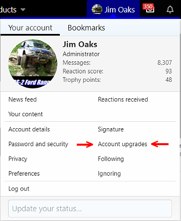181x221 pixels.
Task: Open the Jim Oaks username link
Action: (80, 44)
